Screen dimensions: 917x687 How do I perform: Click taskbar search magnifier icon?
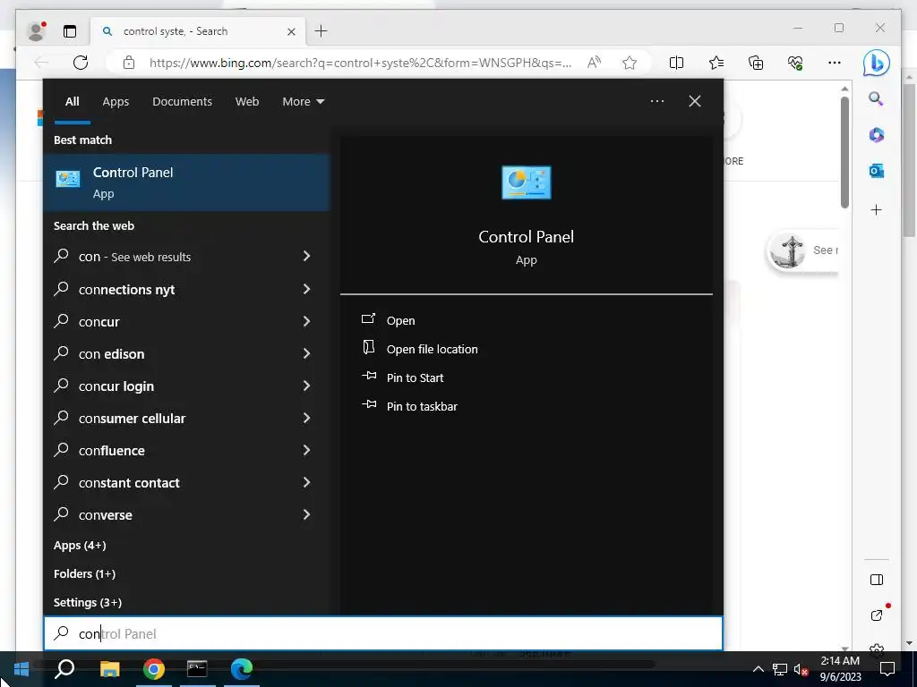(64, 669)
